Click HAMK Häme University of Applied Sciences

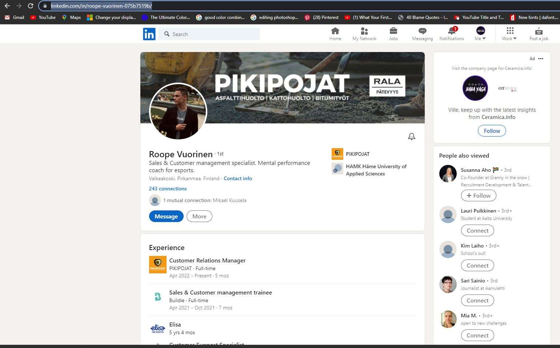point(376,170)
